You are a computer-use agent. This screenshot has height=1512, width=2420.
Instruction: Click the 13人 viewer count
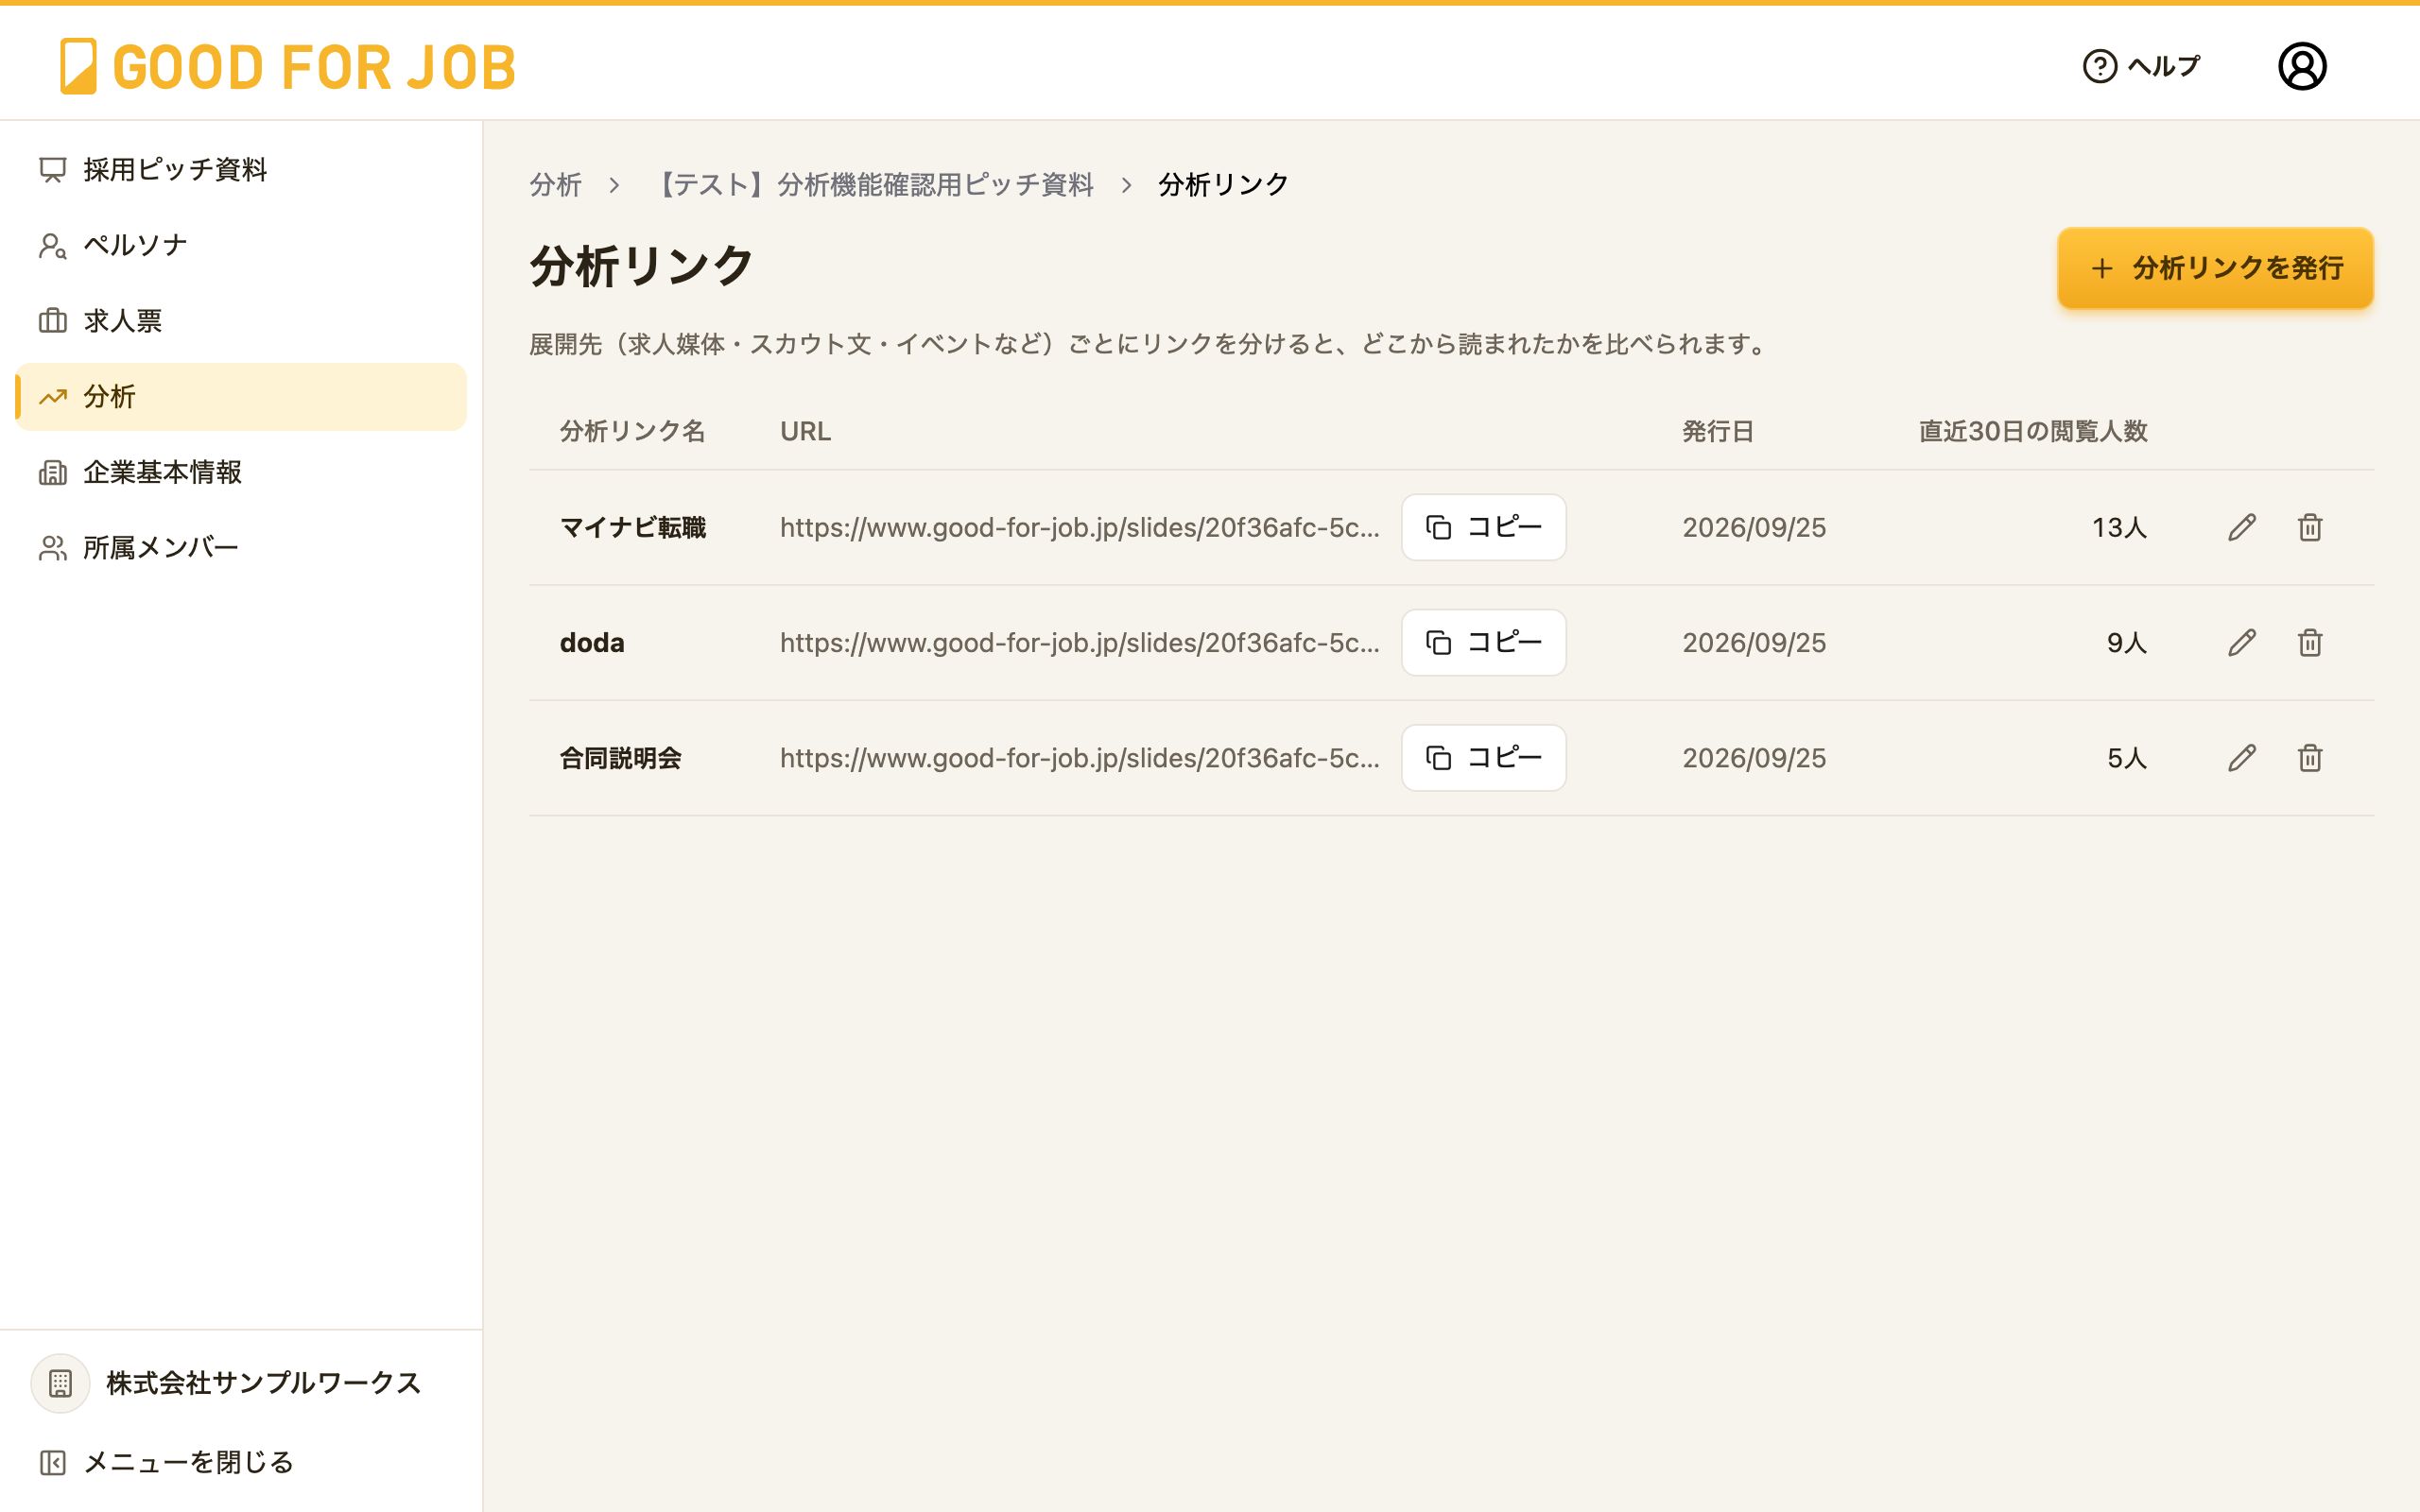pos(2120,527)
